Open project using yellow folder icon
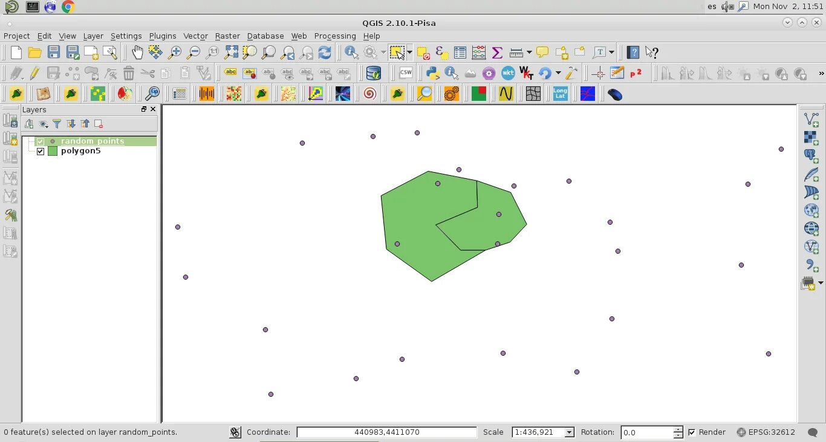 [x=35, y=53]
